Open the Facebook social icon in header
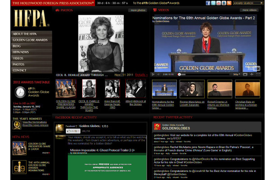This screenshot has height=180, width=275. click(x=208, y=3)
